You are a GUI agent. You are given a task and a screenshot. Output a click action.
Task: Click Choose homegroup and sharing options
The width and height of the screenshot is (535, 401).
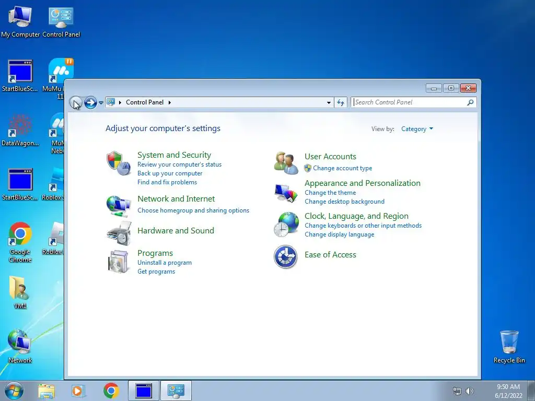[x=193, y=210]
